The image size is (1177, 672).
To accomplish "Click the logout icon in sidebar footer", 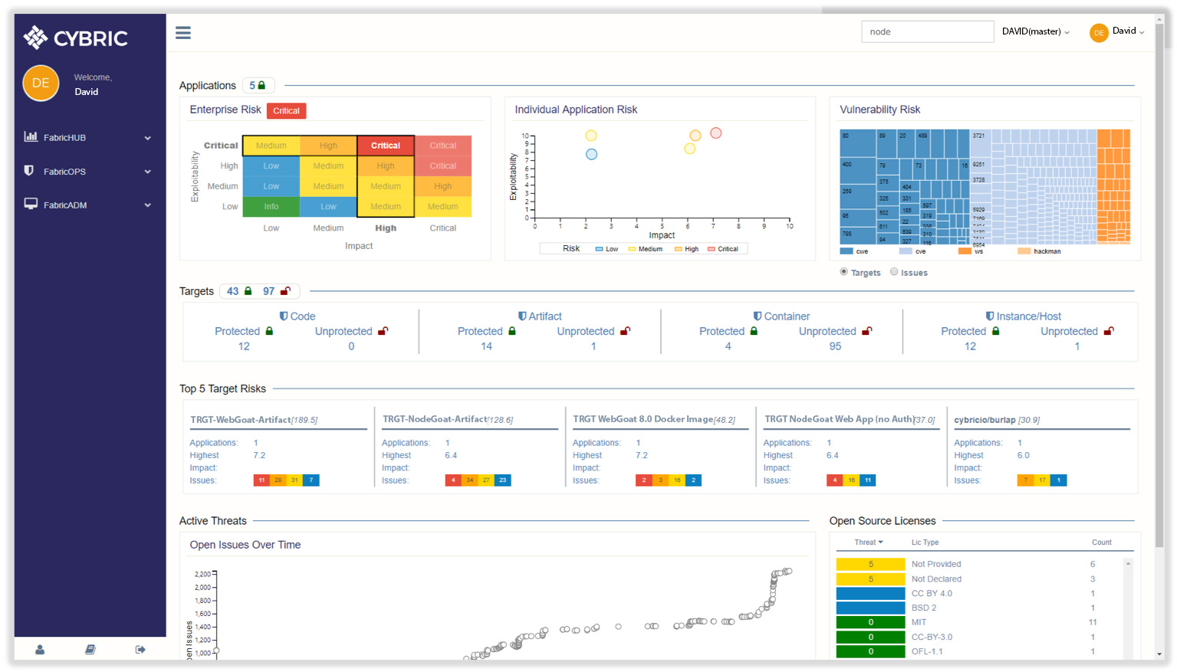I will coord(140,649).
